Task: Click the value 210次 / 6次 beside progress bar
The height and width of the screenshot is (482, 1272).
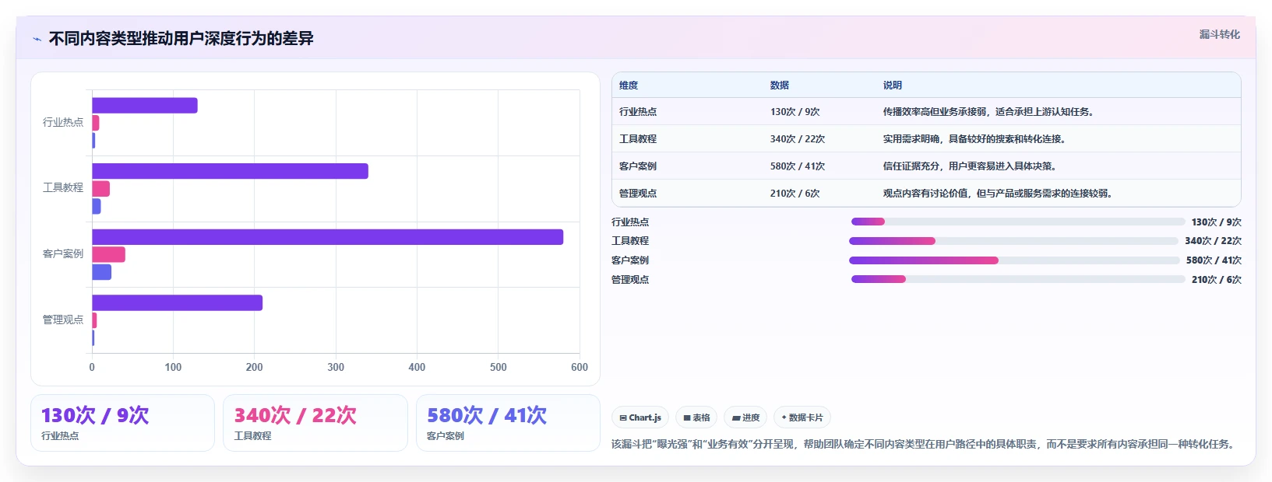Action: tap(1217, 280)
